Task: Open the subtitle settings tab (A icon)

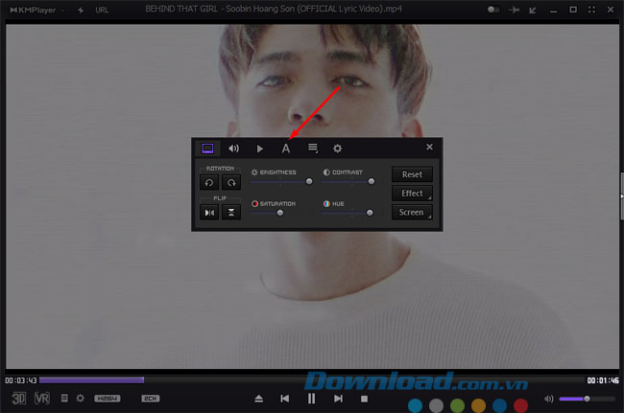Action: click(286, 149)
